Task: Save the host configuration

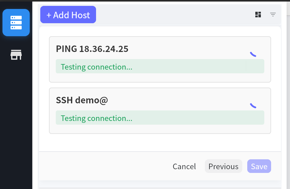Action: tap(259, 166)
